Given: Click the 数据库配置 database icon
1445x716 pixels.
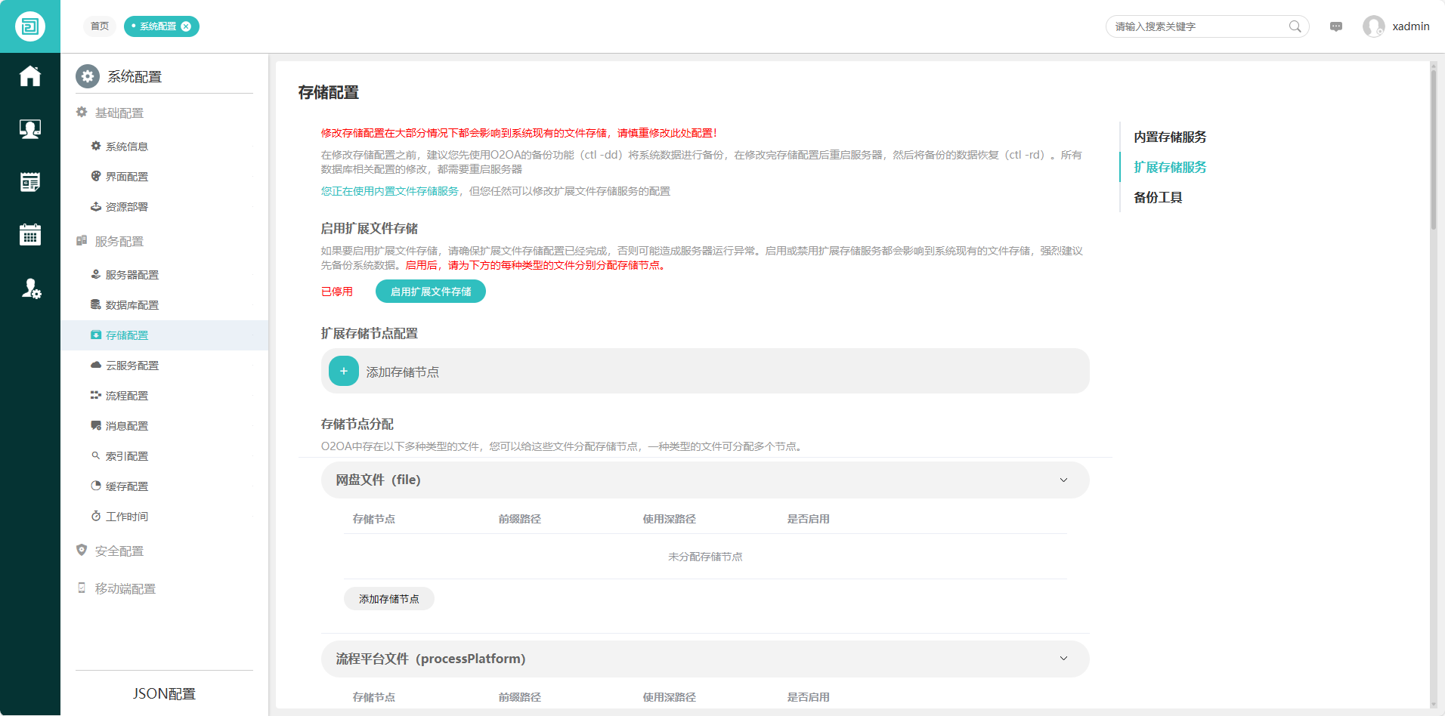Looking at the screenshot, I should coord(96,304).
